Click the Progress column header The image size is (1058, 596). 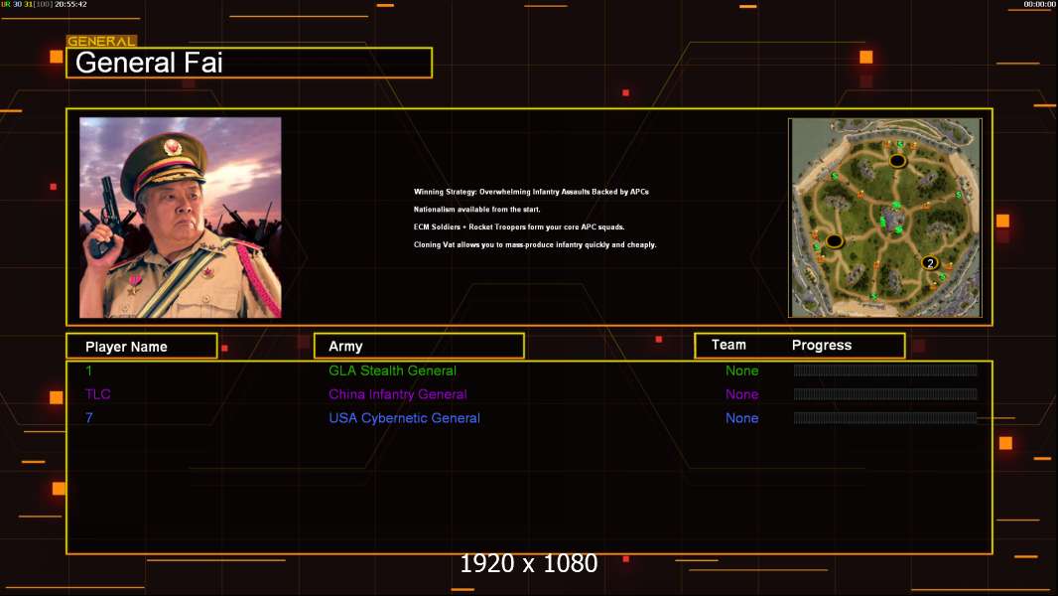coord(822,345)
